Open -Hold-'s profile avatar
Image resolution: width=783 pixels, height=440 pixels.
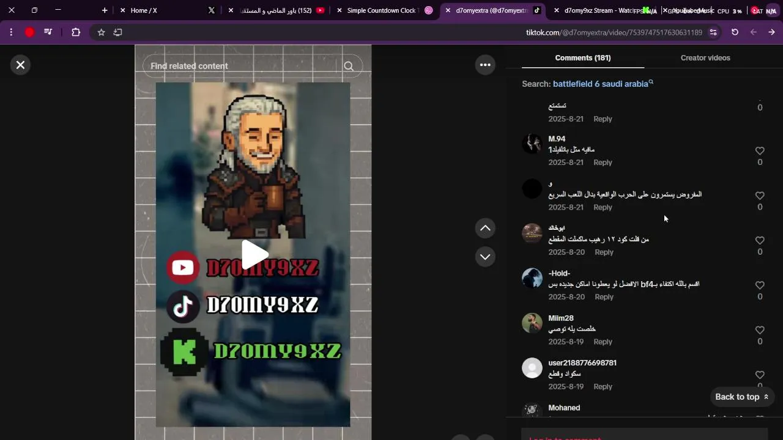click(x=532, y=278)
